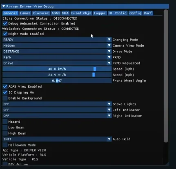Click the Speed (mph) slider
The image size is (176, 169).
coord(57,75)
